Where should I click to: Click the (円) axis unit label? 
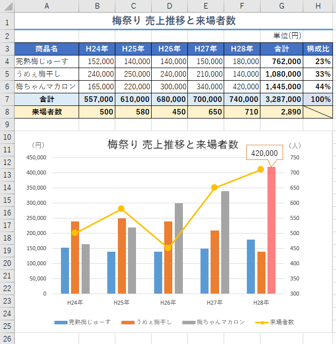[38, 145]
